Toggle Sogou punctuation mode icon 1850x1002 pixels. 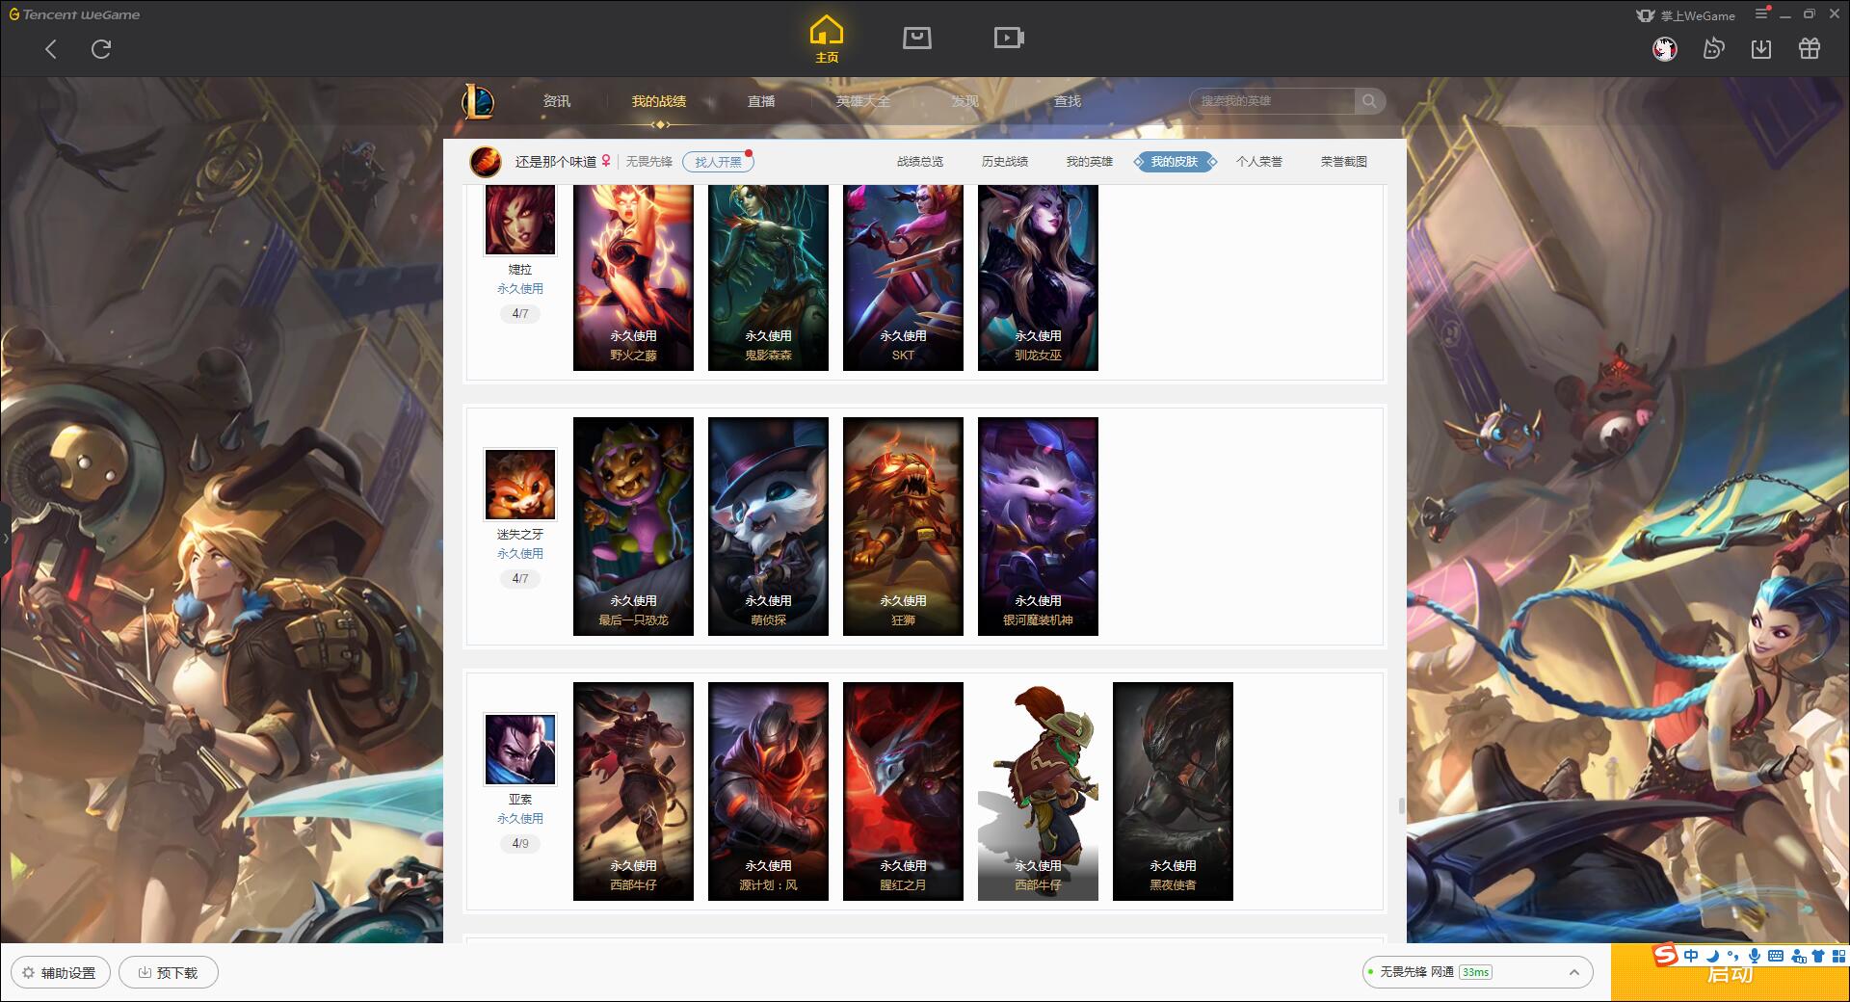click(x=1733, y=956)
